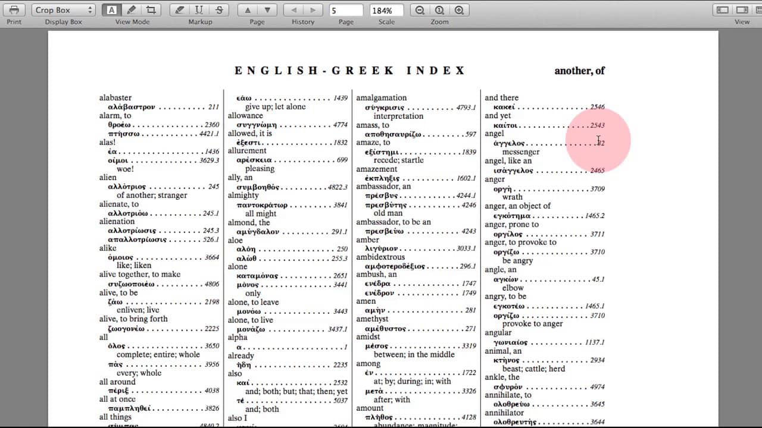Select the crop tool view mode
The height and width of the screenshot is (428, 762).
click(151, 10)
